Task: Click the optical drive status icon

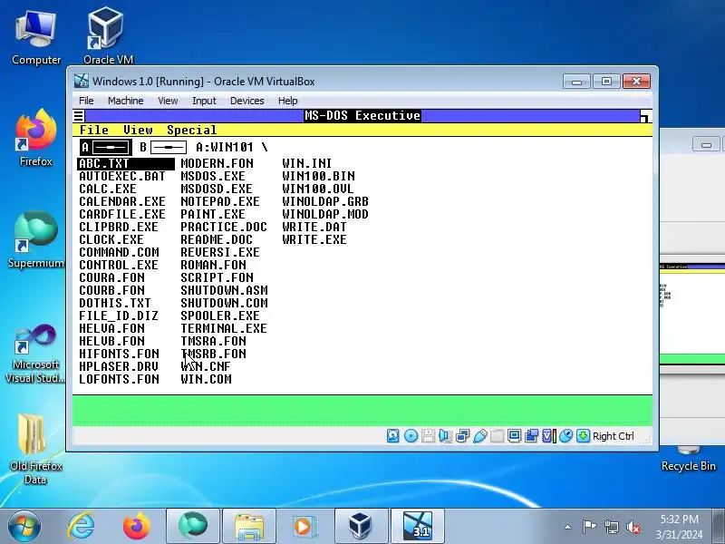Action: click(411, 436)
